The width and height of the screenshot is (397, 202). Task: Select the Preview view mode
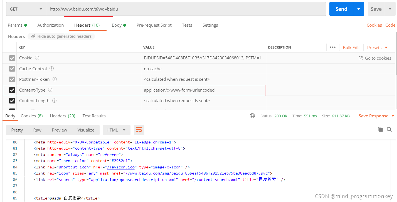pyautogui.click(x=60, y=130)
